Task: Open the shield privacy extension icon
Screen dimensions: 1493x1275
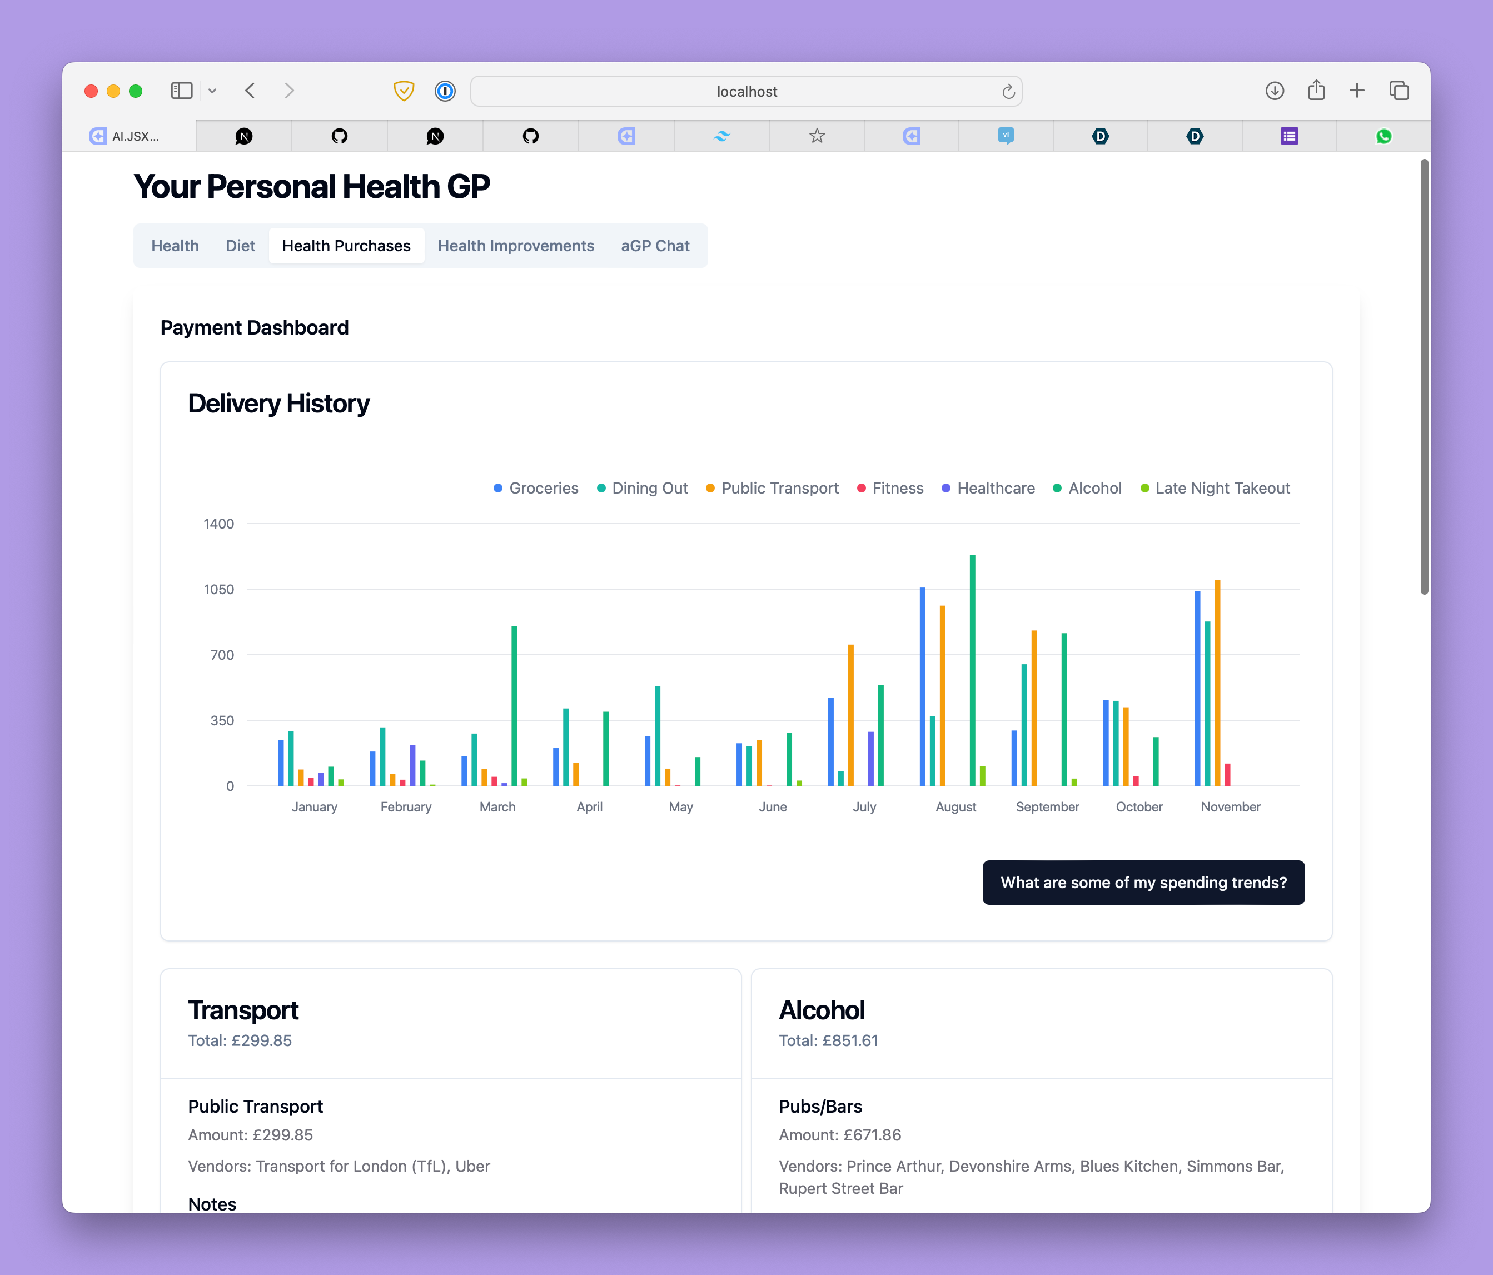Action: tap(404, 91)
